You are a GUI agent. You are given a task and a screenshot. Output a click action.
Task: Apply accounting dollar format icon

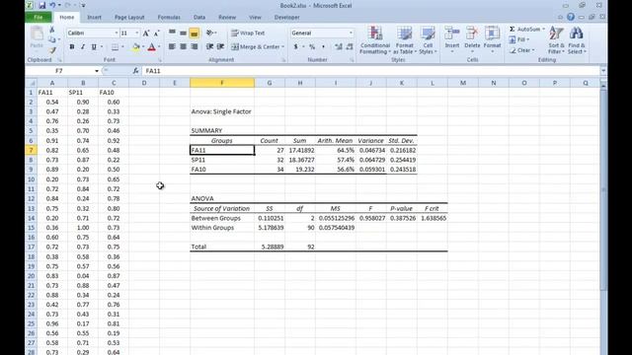click(x=296, y=47)
